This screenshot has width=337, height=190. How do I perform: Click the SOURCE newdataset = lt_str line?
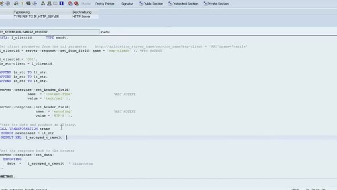pos(27,133)
